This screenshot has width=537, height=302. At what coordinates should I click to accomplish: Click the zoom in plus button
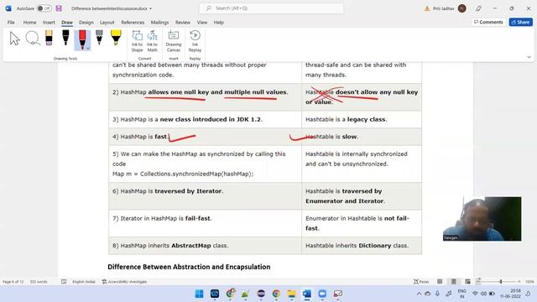tap(519, 282)
